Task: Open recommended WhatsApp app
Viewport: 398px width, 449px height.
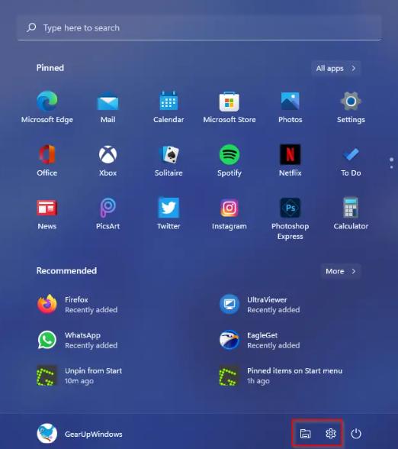Action: coord(77,340)
